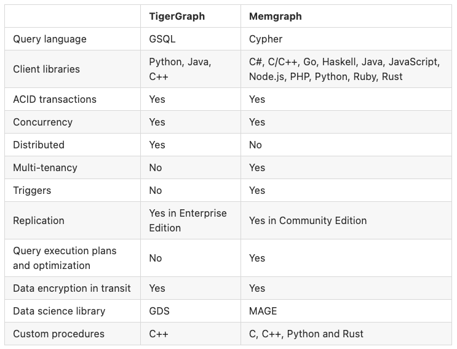Click TigerGraph's 'No' in Multi-tenancy row
Screen dimensions: 457x349
coord(156,167)
